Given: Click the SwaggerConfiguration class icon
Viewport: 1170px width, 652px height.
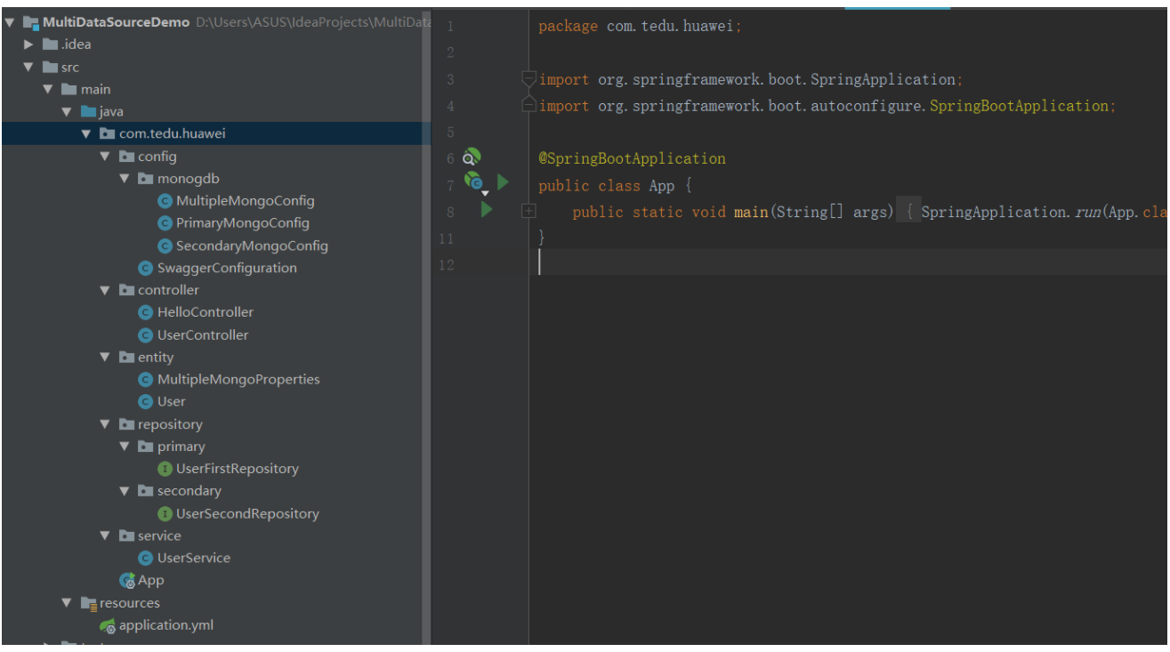Looking at the screenshot, I should click(146, 268).
